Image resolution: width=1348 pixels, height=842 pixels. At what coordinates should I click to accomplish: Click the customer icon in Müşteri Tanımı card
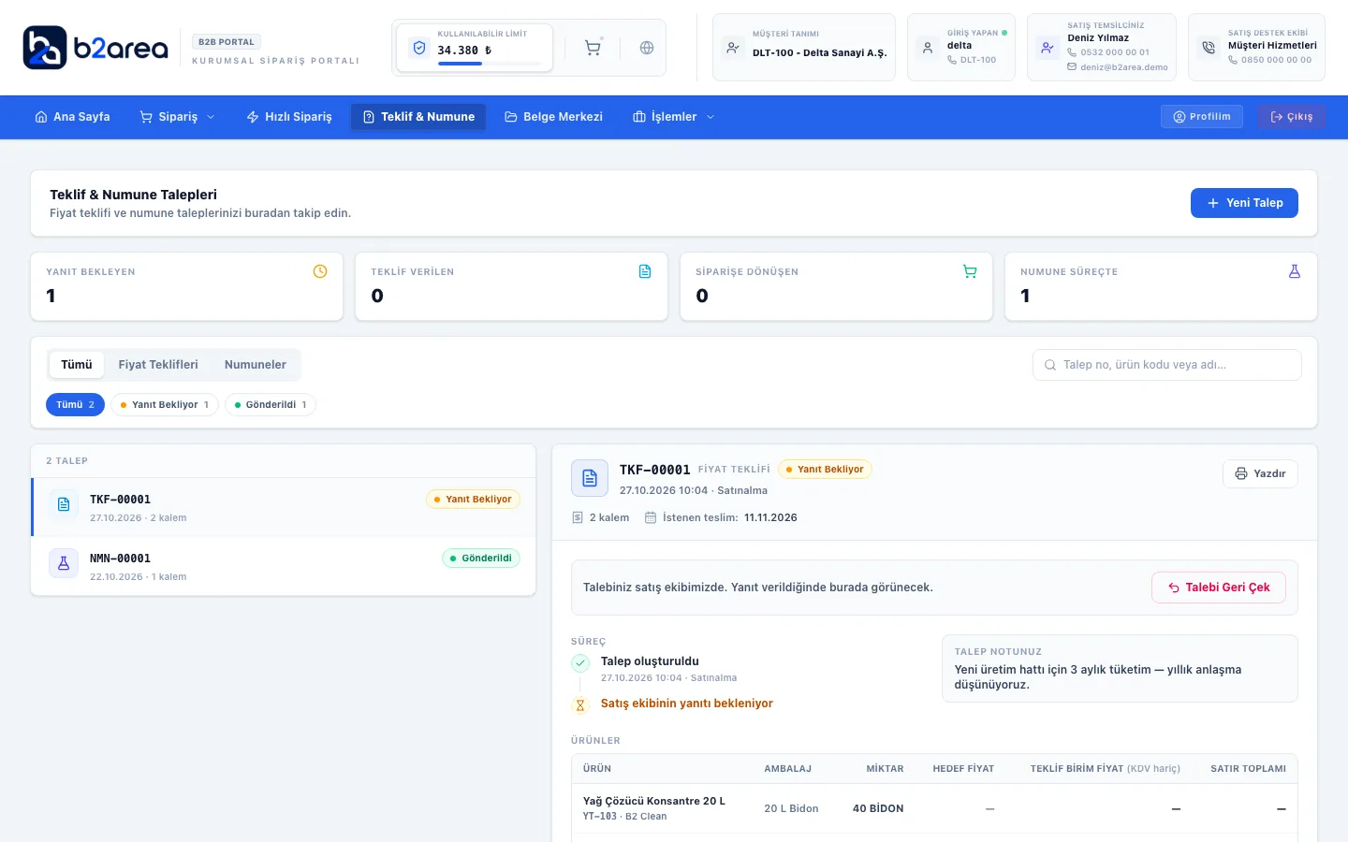coord(733,48)
